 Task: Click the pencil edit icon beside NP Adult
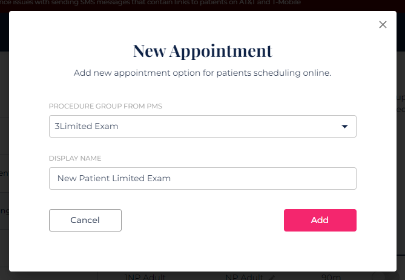(x=273, y=277)
